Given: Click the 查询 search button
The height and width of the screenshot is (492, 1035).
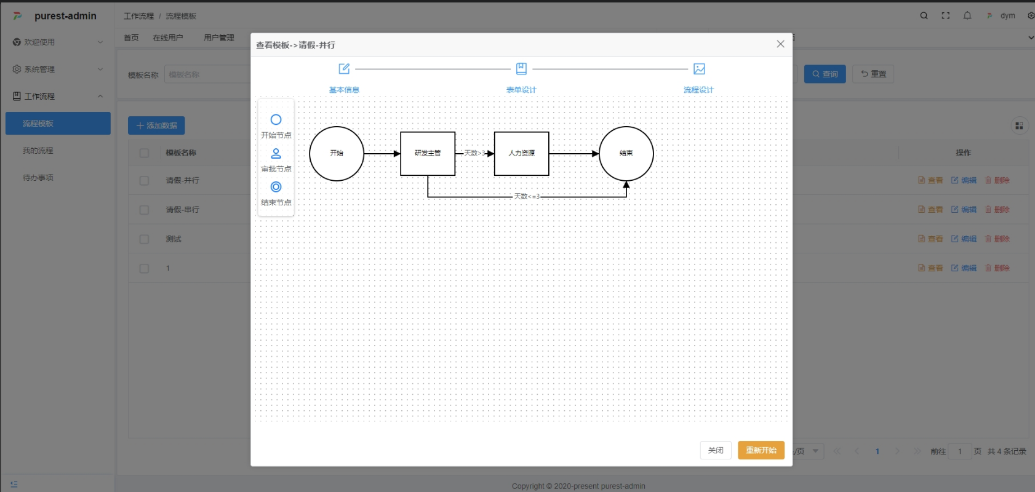Looking at the screenshot, I should tap(825, 74).
